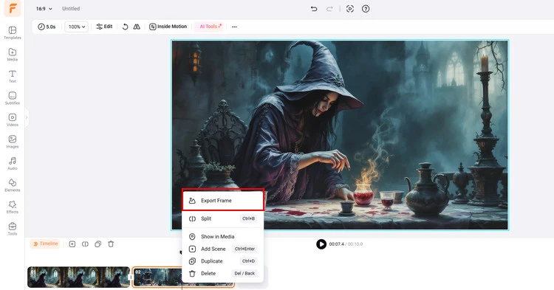The height and width of the screenshot is (290, 554).
Task: Open the Subtitles sidebar panel
Action: tap(13, 98)
